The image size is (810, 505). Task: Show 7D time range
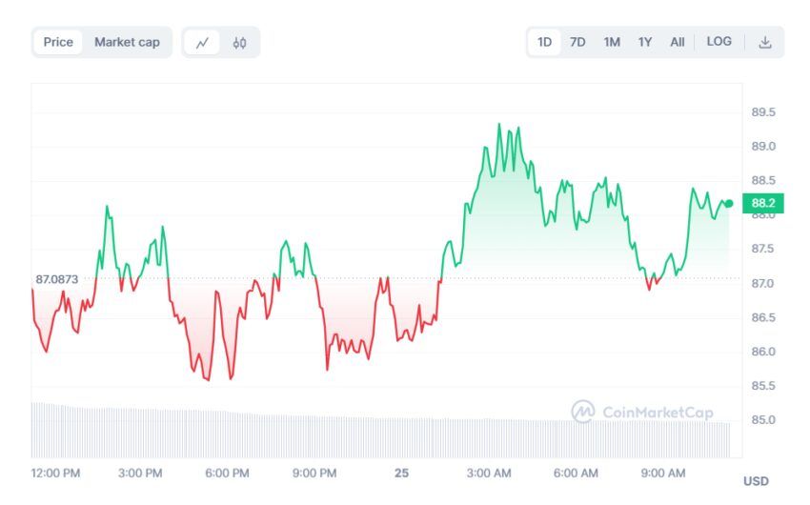pyautogui.click(x=577, y=42)
